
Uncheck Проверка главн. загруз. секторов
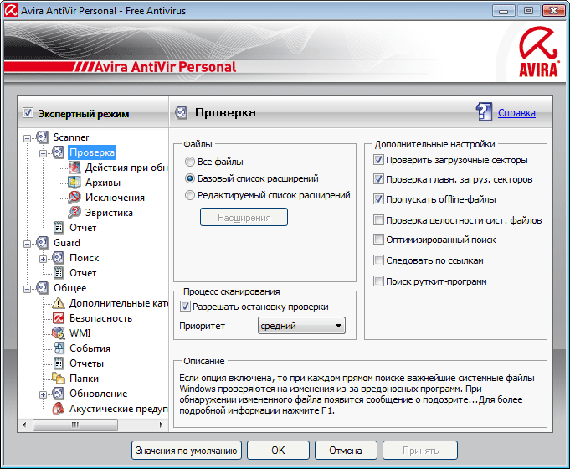378,179
